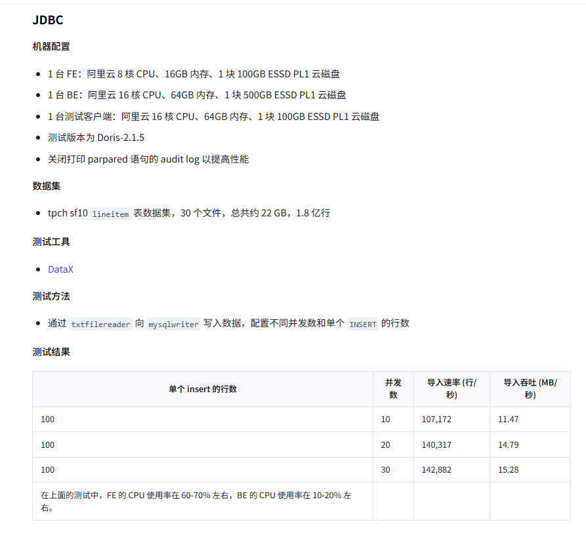Click the txtfilereader inline code

coord(100,324)
